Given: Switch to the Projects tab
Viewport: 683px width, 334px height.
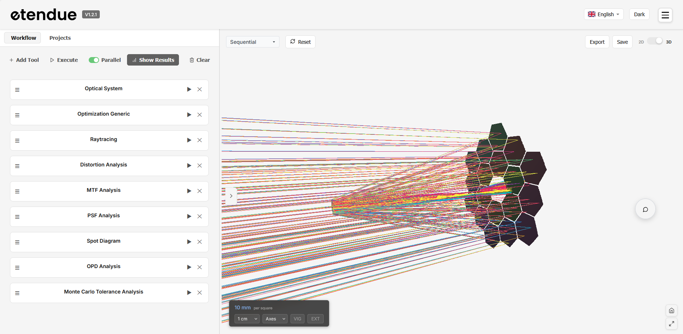Looking at the screenshot, I should click(x=60, y=38).
